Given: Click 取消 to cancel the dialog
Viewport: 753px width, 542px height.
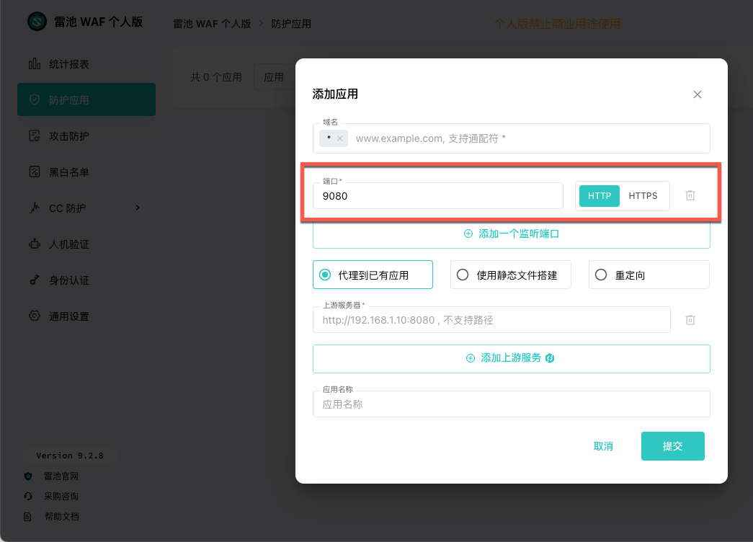Looking at the screenshot, I should click(x=603, y=446).
